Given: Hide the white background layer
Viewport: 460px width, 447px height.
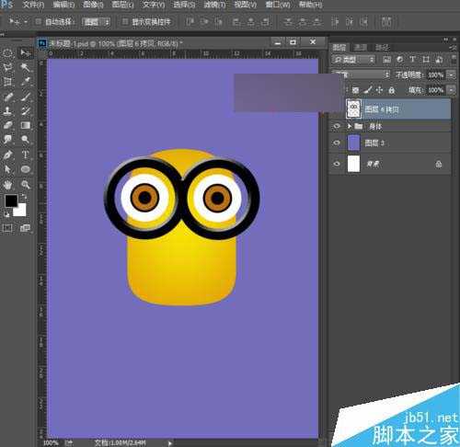Looking at the screenshot, I should (337, 164).
